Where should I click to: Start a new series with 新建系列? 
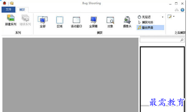(11, 20)
